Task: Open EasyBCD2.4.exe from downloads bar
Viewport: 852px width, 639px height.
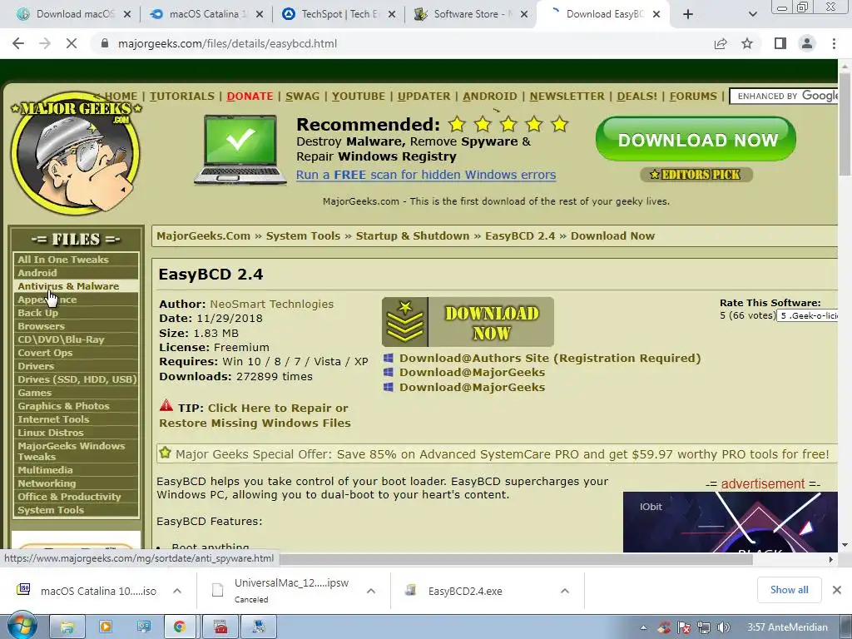Action: 464,591
